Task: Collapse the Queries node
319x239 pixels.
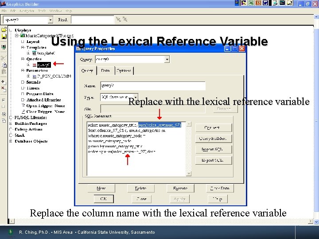Action: point(23,59)
